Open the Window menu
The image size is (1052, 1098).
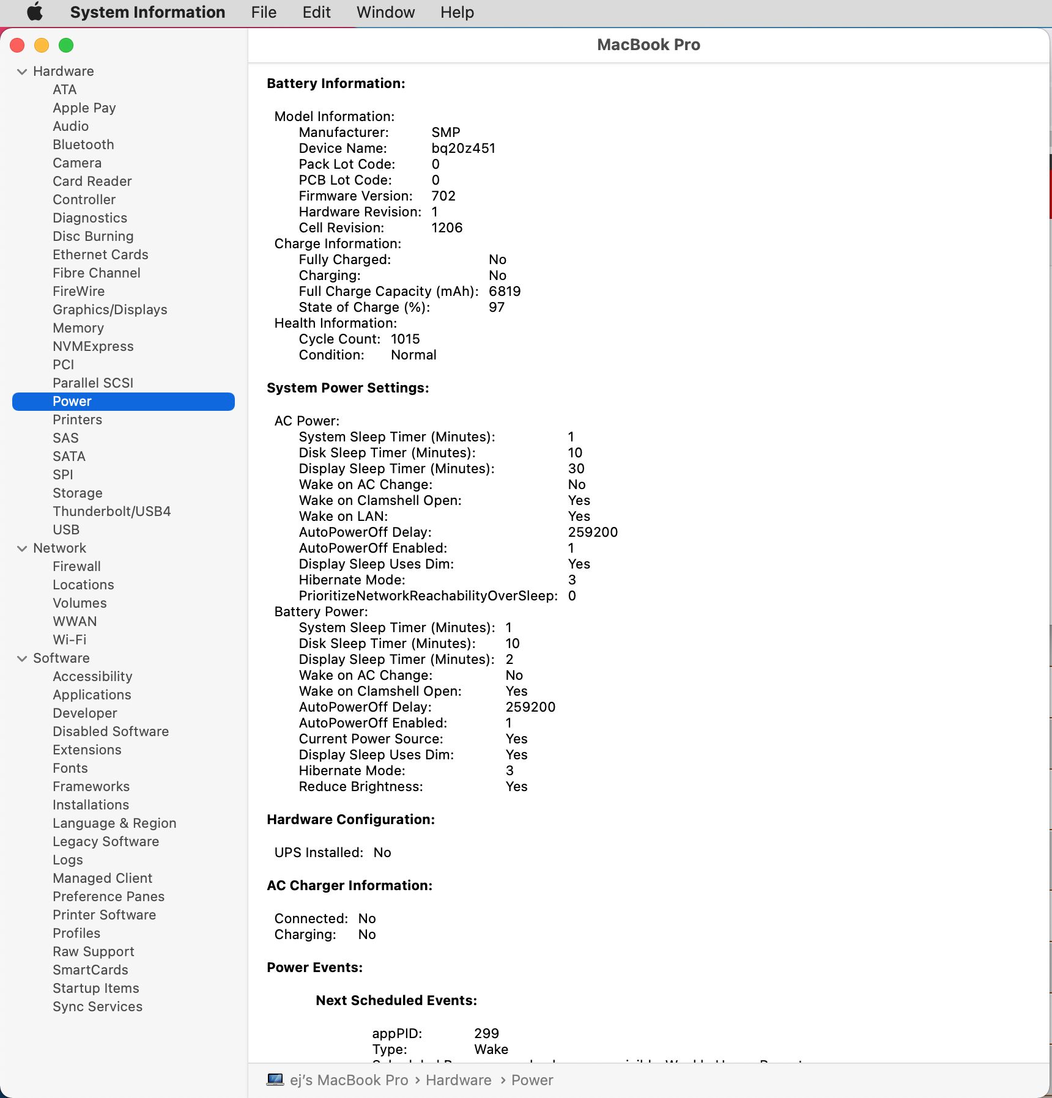[x=385, y=12]
